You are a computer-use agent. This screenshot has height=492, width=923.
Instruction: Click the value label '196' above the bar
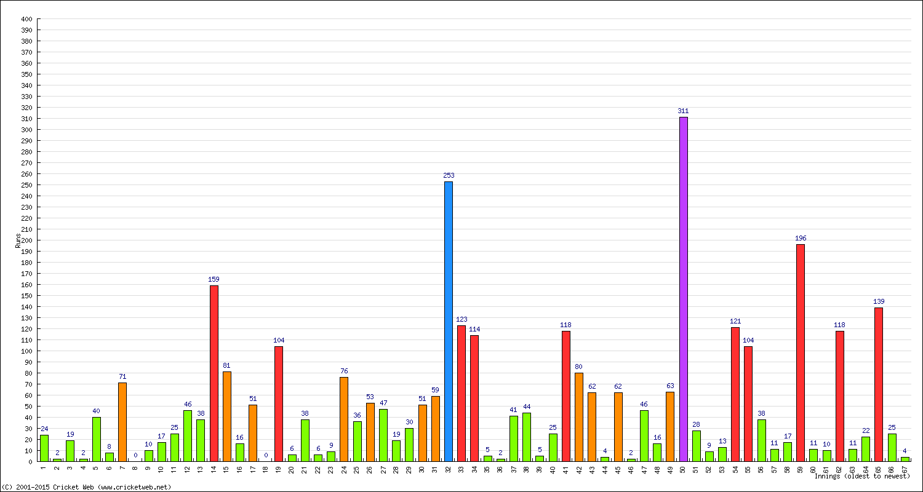pyautogui.click(x=801, y=238)
